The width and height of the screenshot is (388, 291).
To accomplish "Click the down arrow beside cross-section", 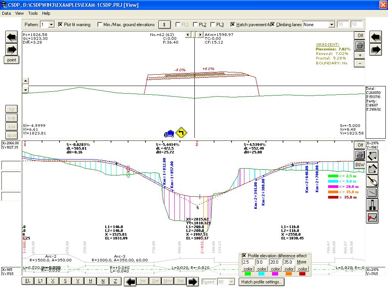I will tap(25, 89).
